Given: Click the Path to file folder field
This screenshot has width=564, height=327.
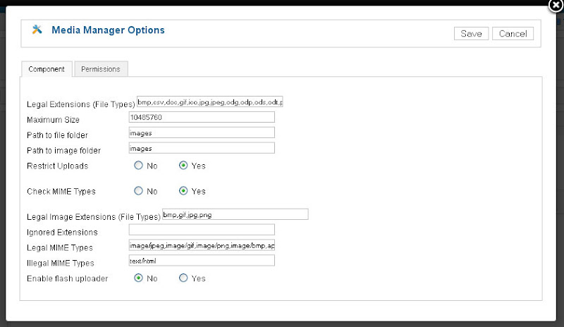Looking at the screenshot, I should pos(202,132).
